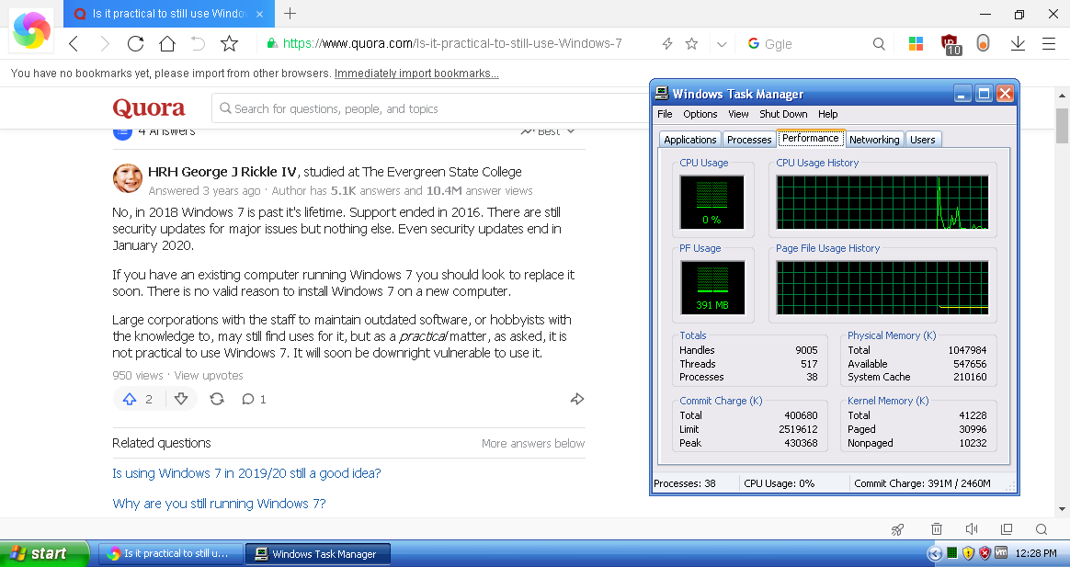Click the lightning bolt speed mode icon
Viewport: 1070px width, 567px height.
point(667,44)
